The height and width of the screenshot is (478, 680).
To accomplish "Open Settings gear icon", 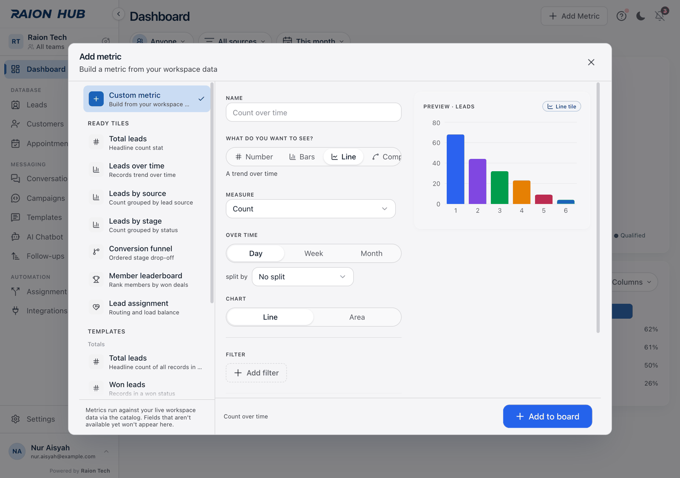I will (16, 419).
